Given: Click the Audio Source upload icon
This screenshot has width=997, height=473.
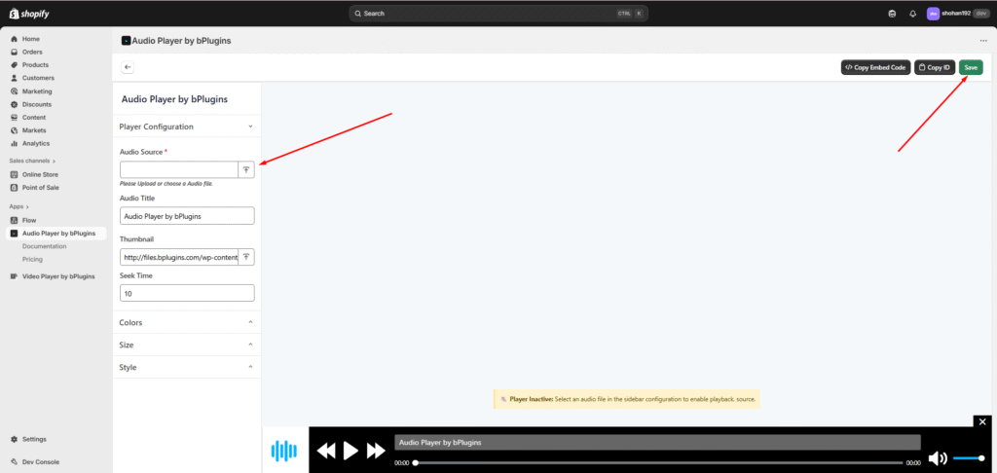Looking at the screenshot, I should coord(246,169).
